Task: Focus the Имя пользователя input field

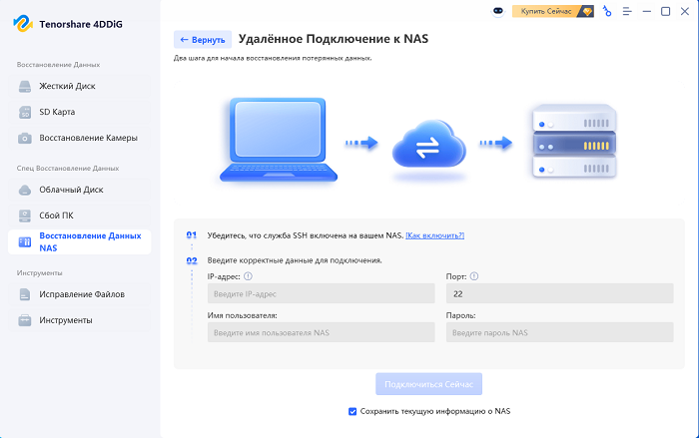Action: [x=321, y=332]
